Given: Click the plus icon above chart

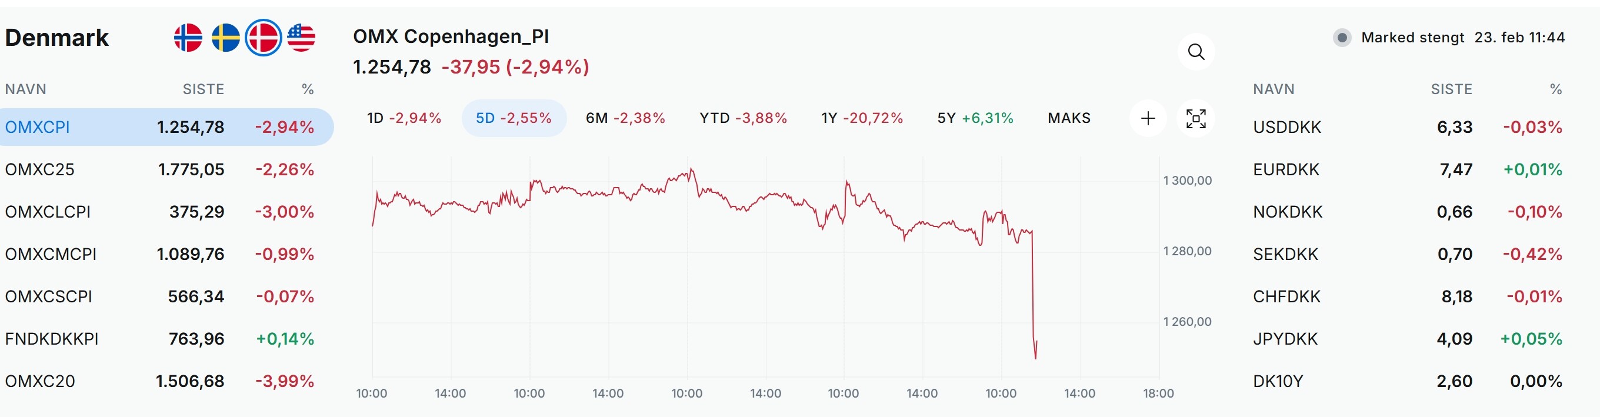Looking at the screenshot, I should coord(1148,118).
